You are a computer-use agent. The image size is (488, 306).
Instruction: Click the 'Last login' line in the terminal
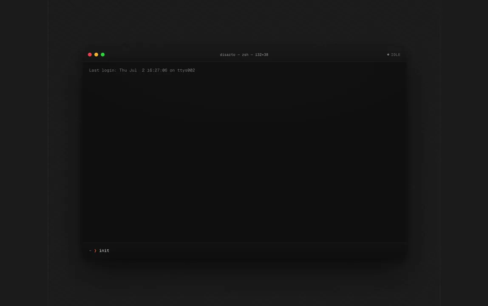(x=142, y=71)
